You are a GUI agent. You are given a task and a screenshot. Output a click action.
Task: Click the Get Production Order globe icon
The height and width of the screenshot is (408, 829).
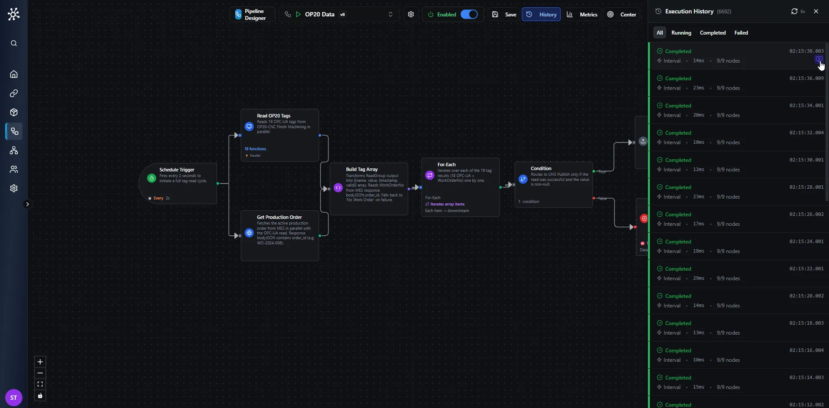249,233
